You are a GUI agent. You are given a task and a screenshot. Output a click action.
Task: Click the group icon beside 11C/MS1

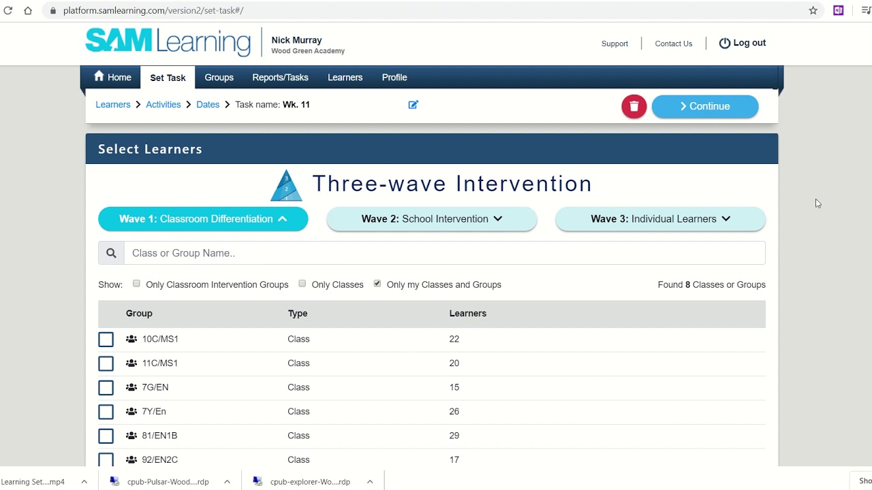[131, 363]
